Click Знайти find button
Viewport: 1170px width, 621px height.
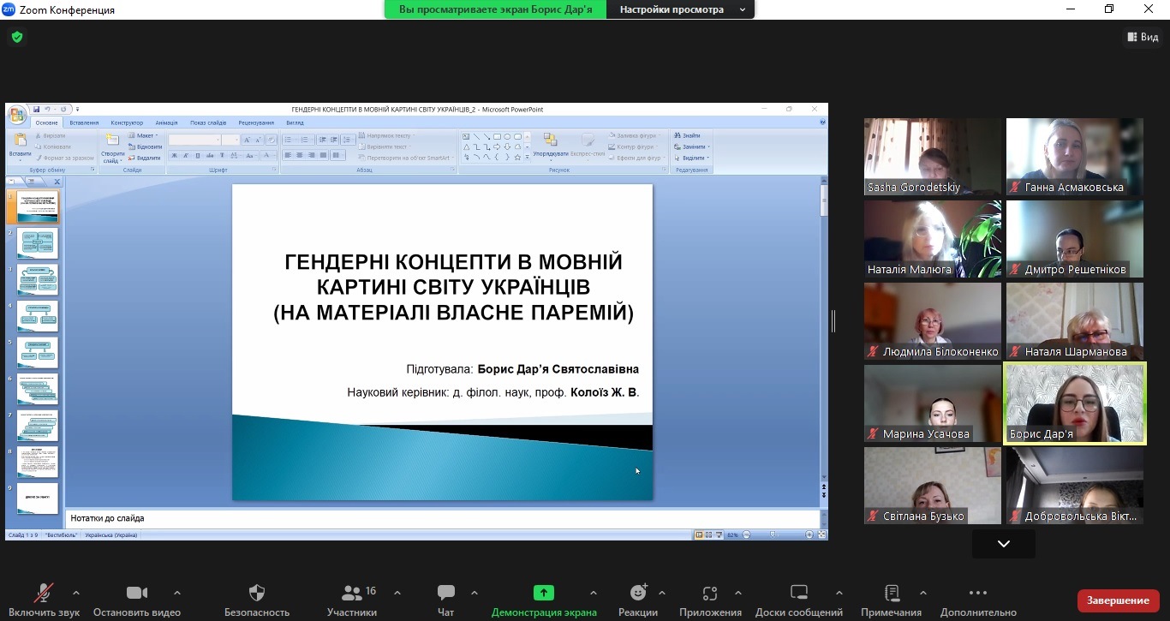(687, 135)
